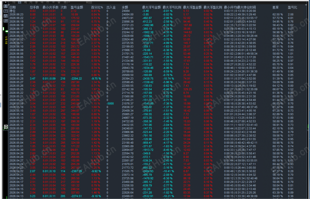Click the -2274.51 loss amount cell
Viewport: 310px width, 199px height.
(76, 196)
